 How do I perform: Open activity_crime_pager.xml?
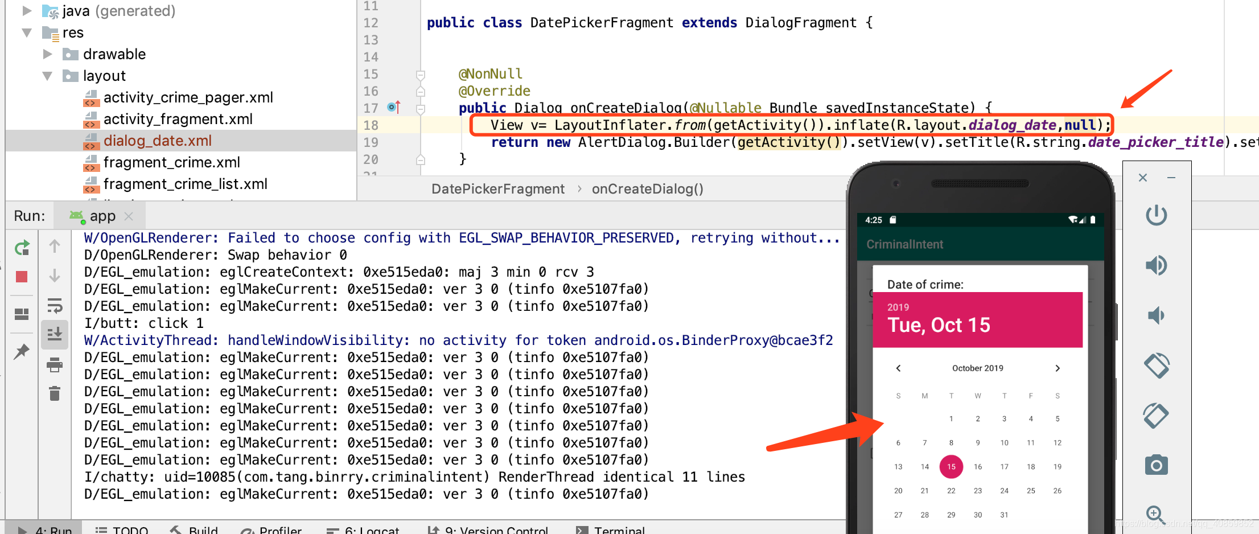[188, 97]
